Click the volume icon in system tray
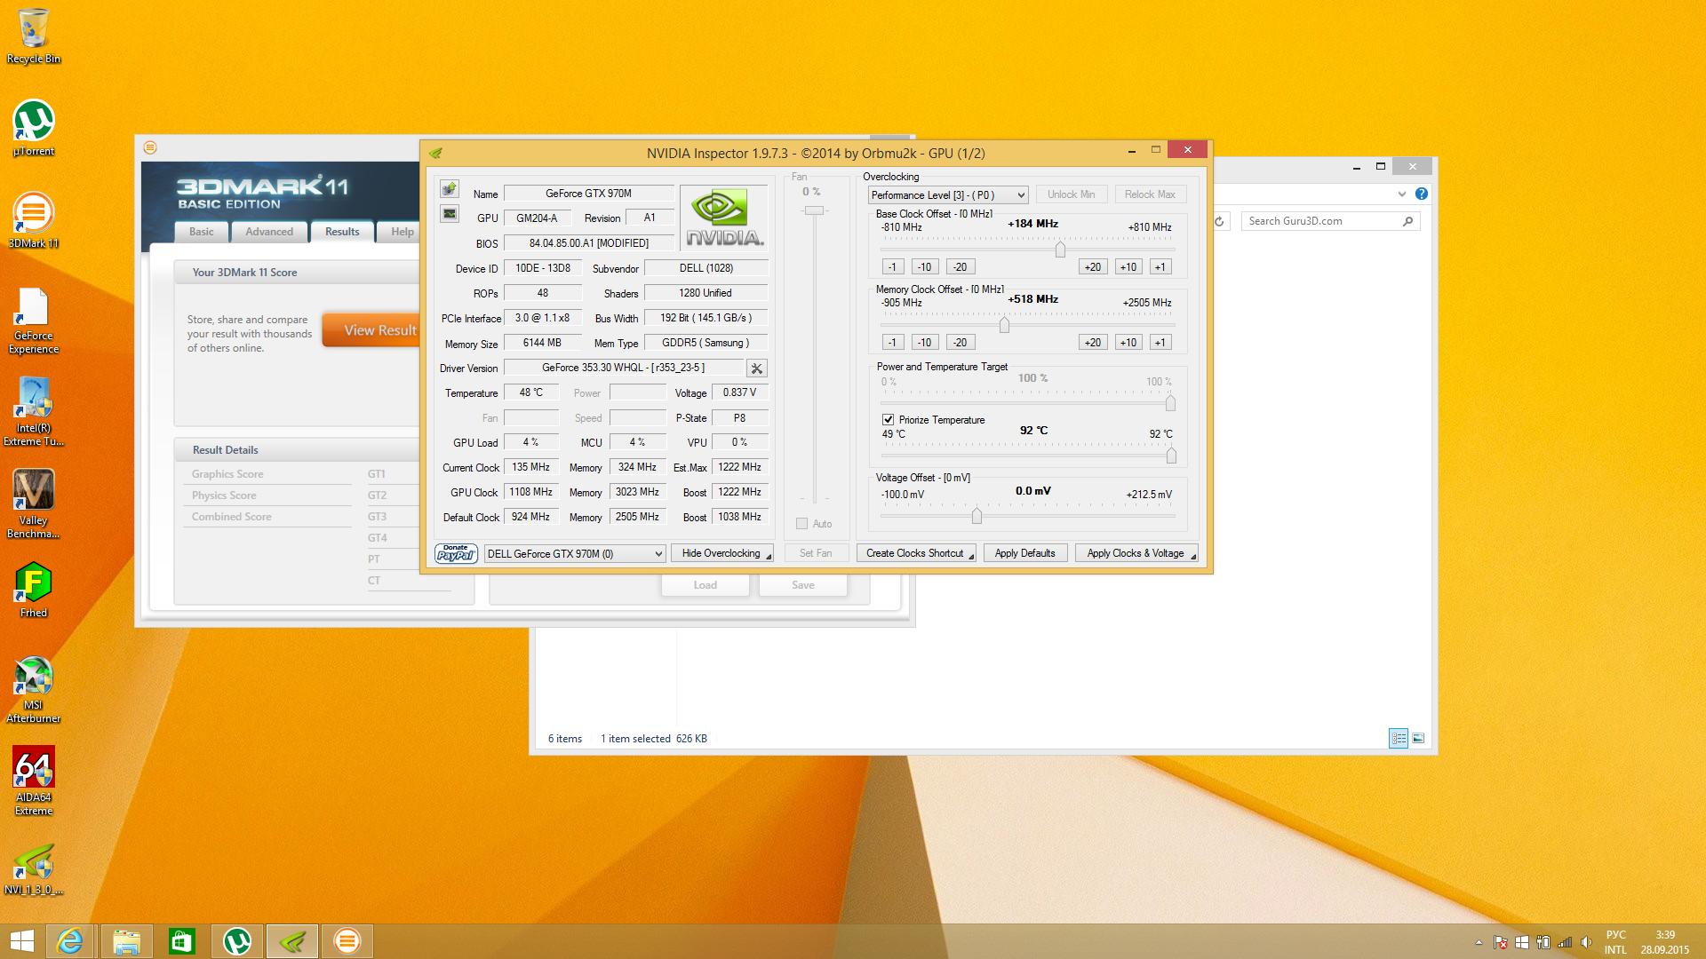The width and height of the screenshot is (1706, 959). pos(1587,942)
